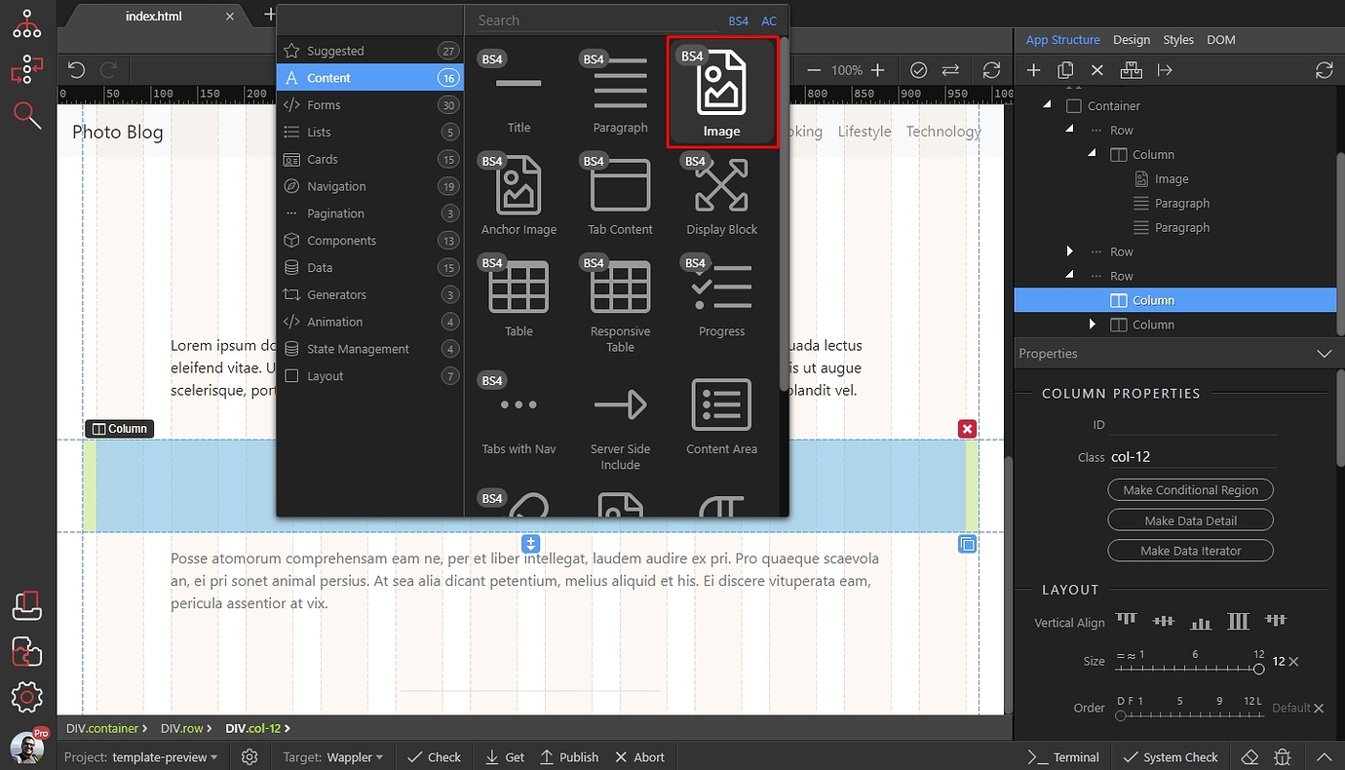
Task: Enable Make Data Detail
Action: (1190, 520)
